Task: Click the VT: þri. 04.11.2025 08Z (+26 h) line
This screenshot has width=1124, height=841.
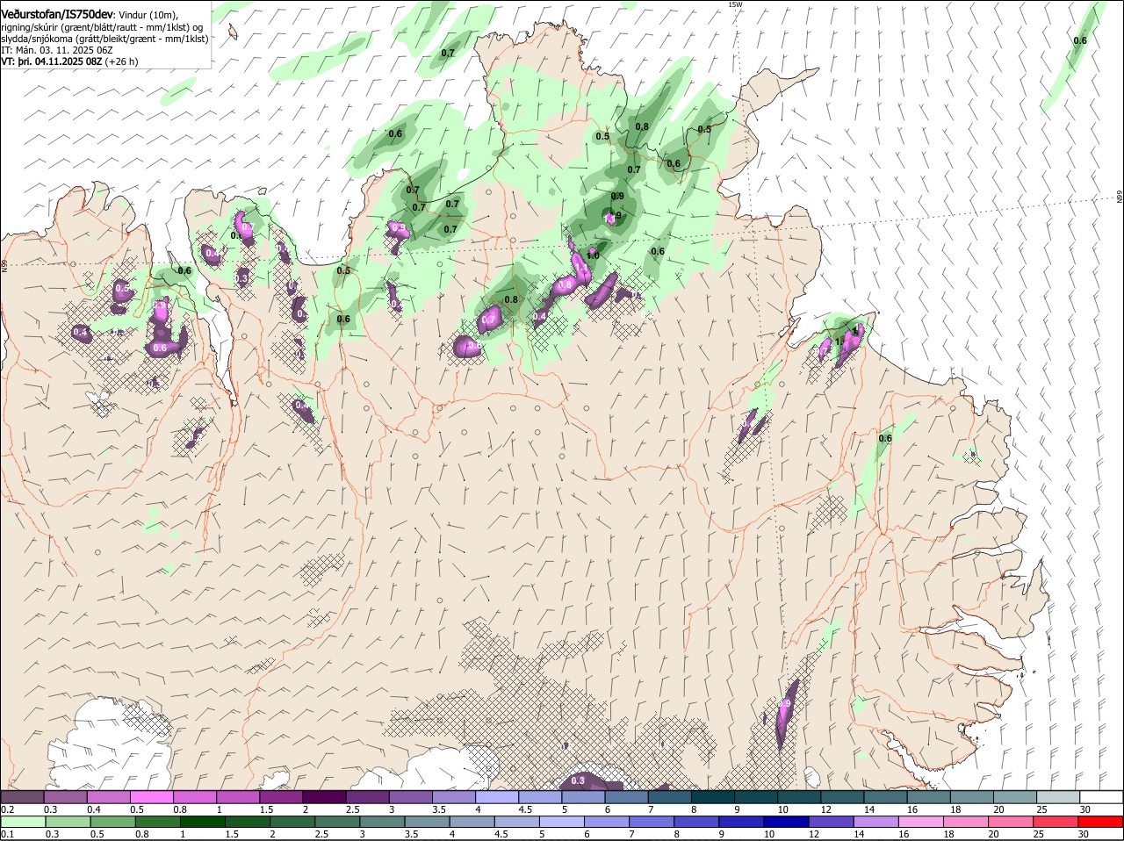Action: [x=69, y=62]
